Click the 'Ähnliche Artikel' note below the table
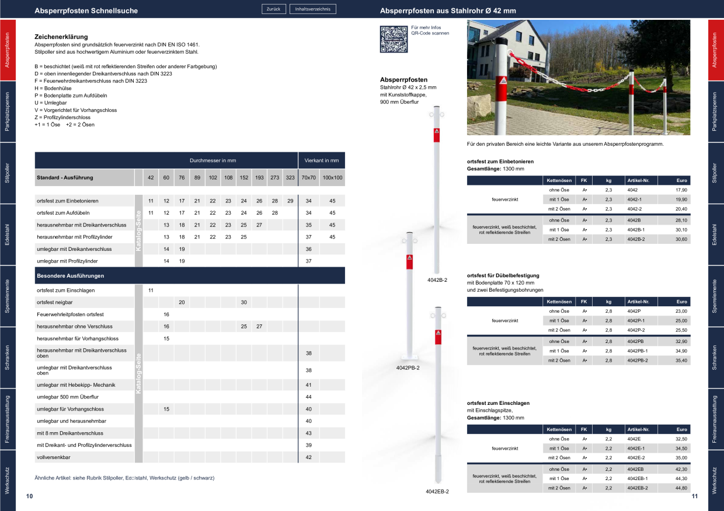 [125, 478]
